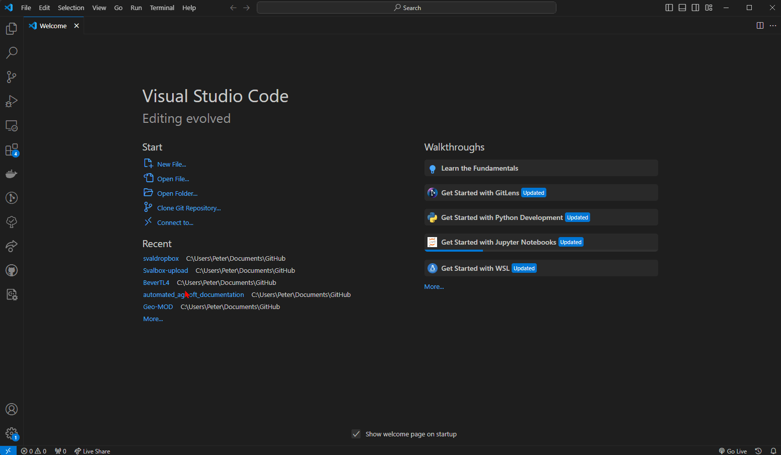
Task: Show more walkthroughs via More...
Action: [434, 286]
